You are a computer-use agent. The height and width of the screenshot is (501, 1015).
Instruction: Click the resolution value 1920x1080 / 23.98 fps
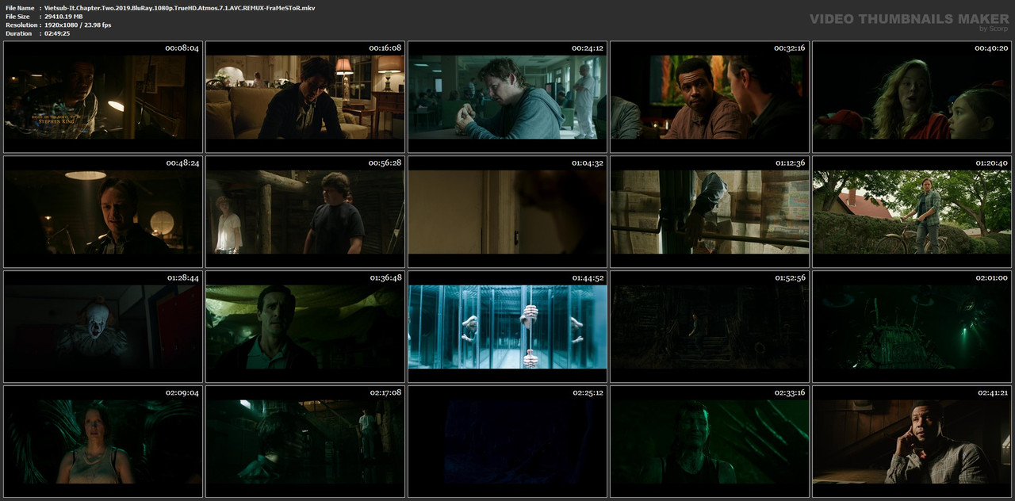click(78, 25)
